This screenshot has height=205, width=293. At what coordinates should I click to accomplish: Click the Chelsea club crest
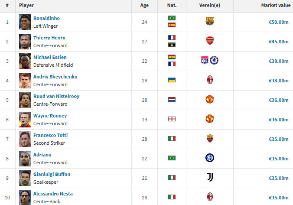(x=214, y=60)
